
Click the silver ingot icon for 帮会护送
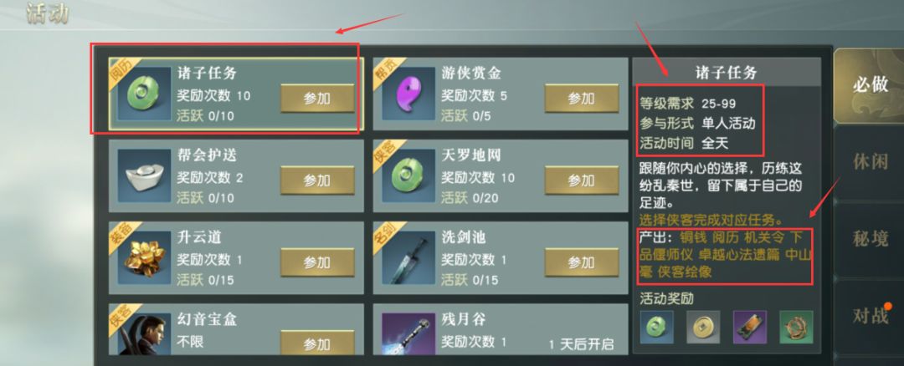tap(140, 175)
